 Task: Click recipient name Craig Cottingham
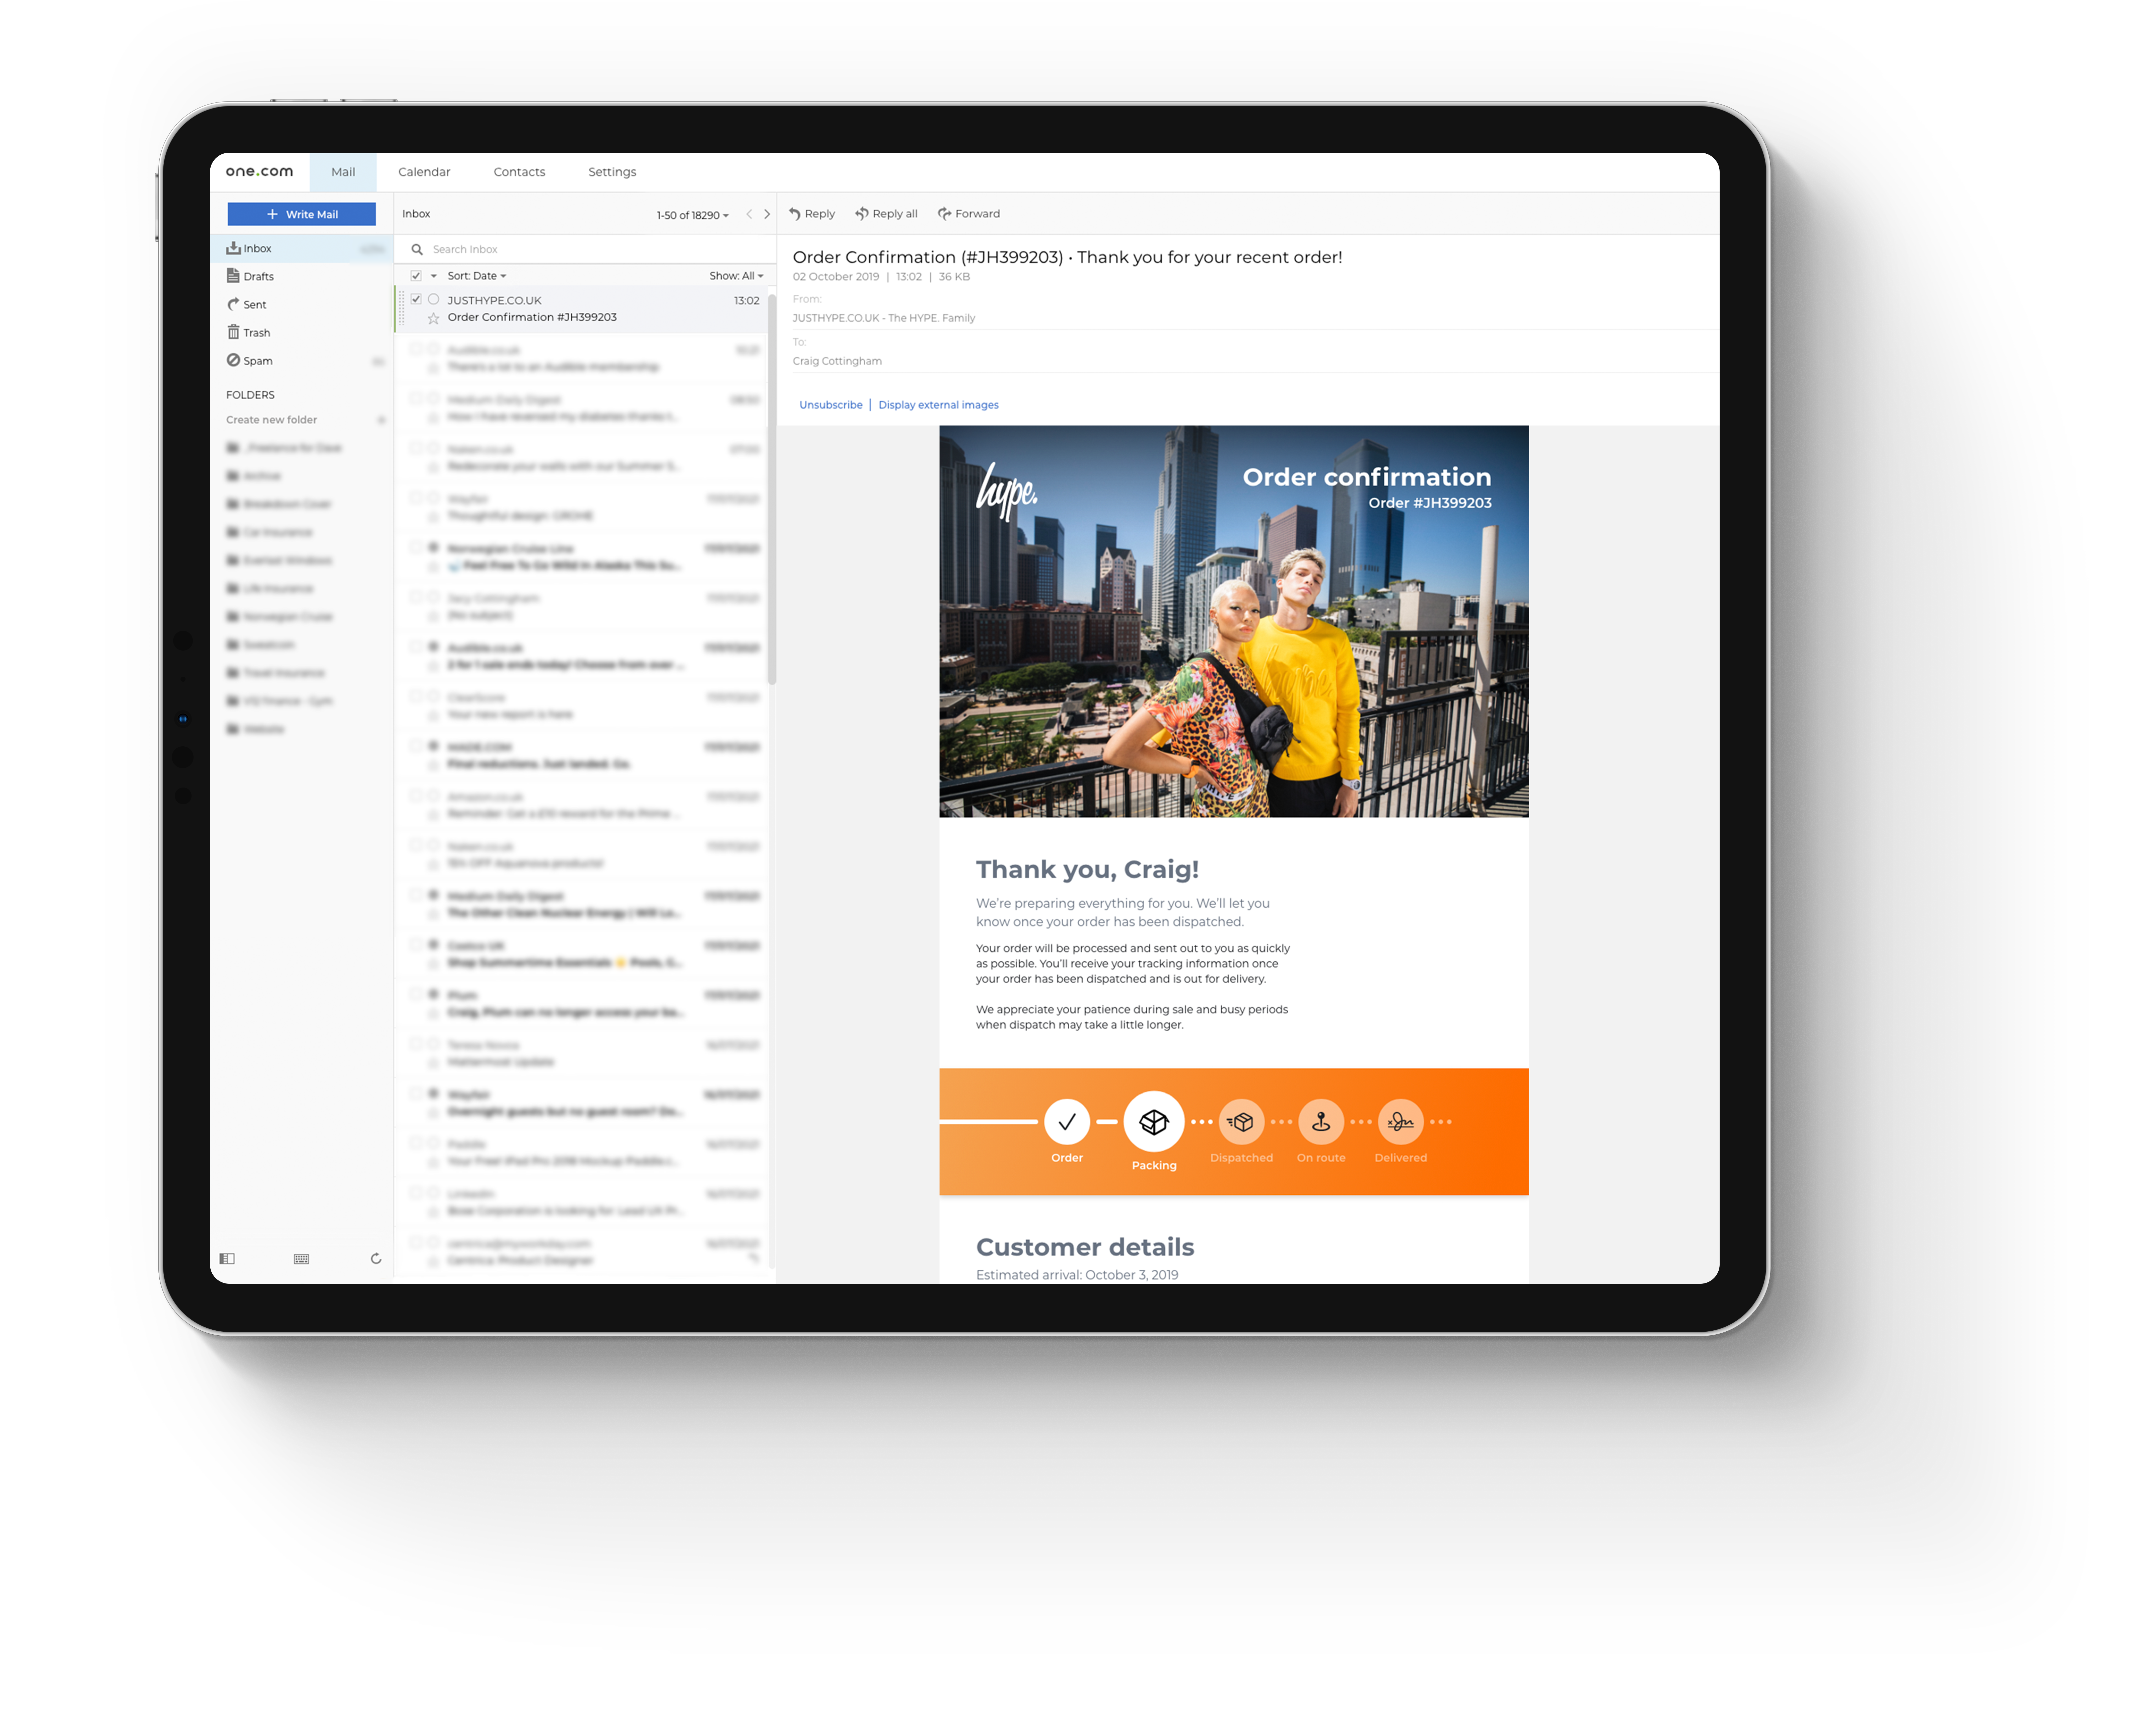click(837, 361)
